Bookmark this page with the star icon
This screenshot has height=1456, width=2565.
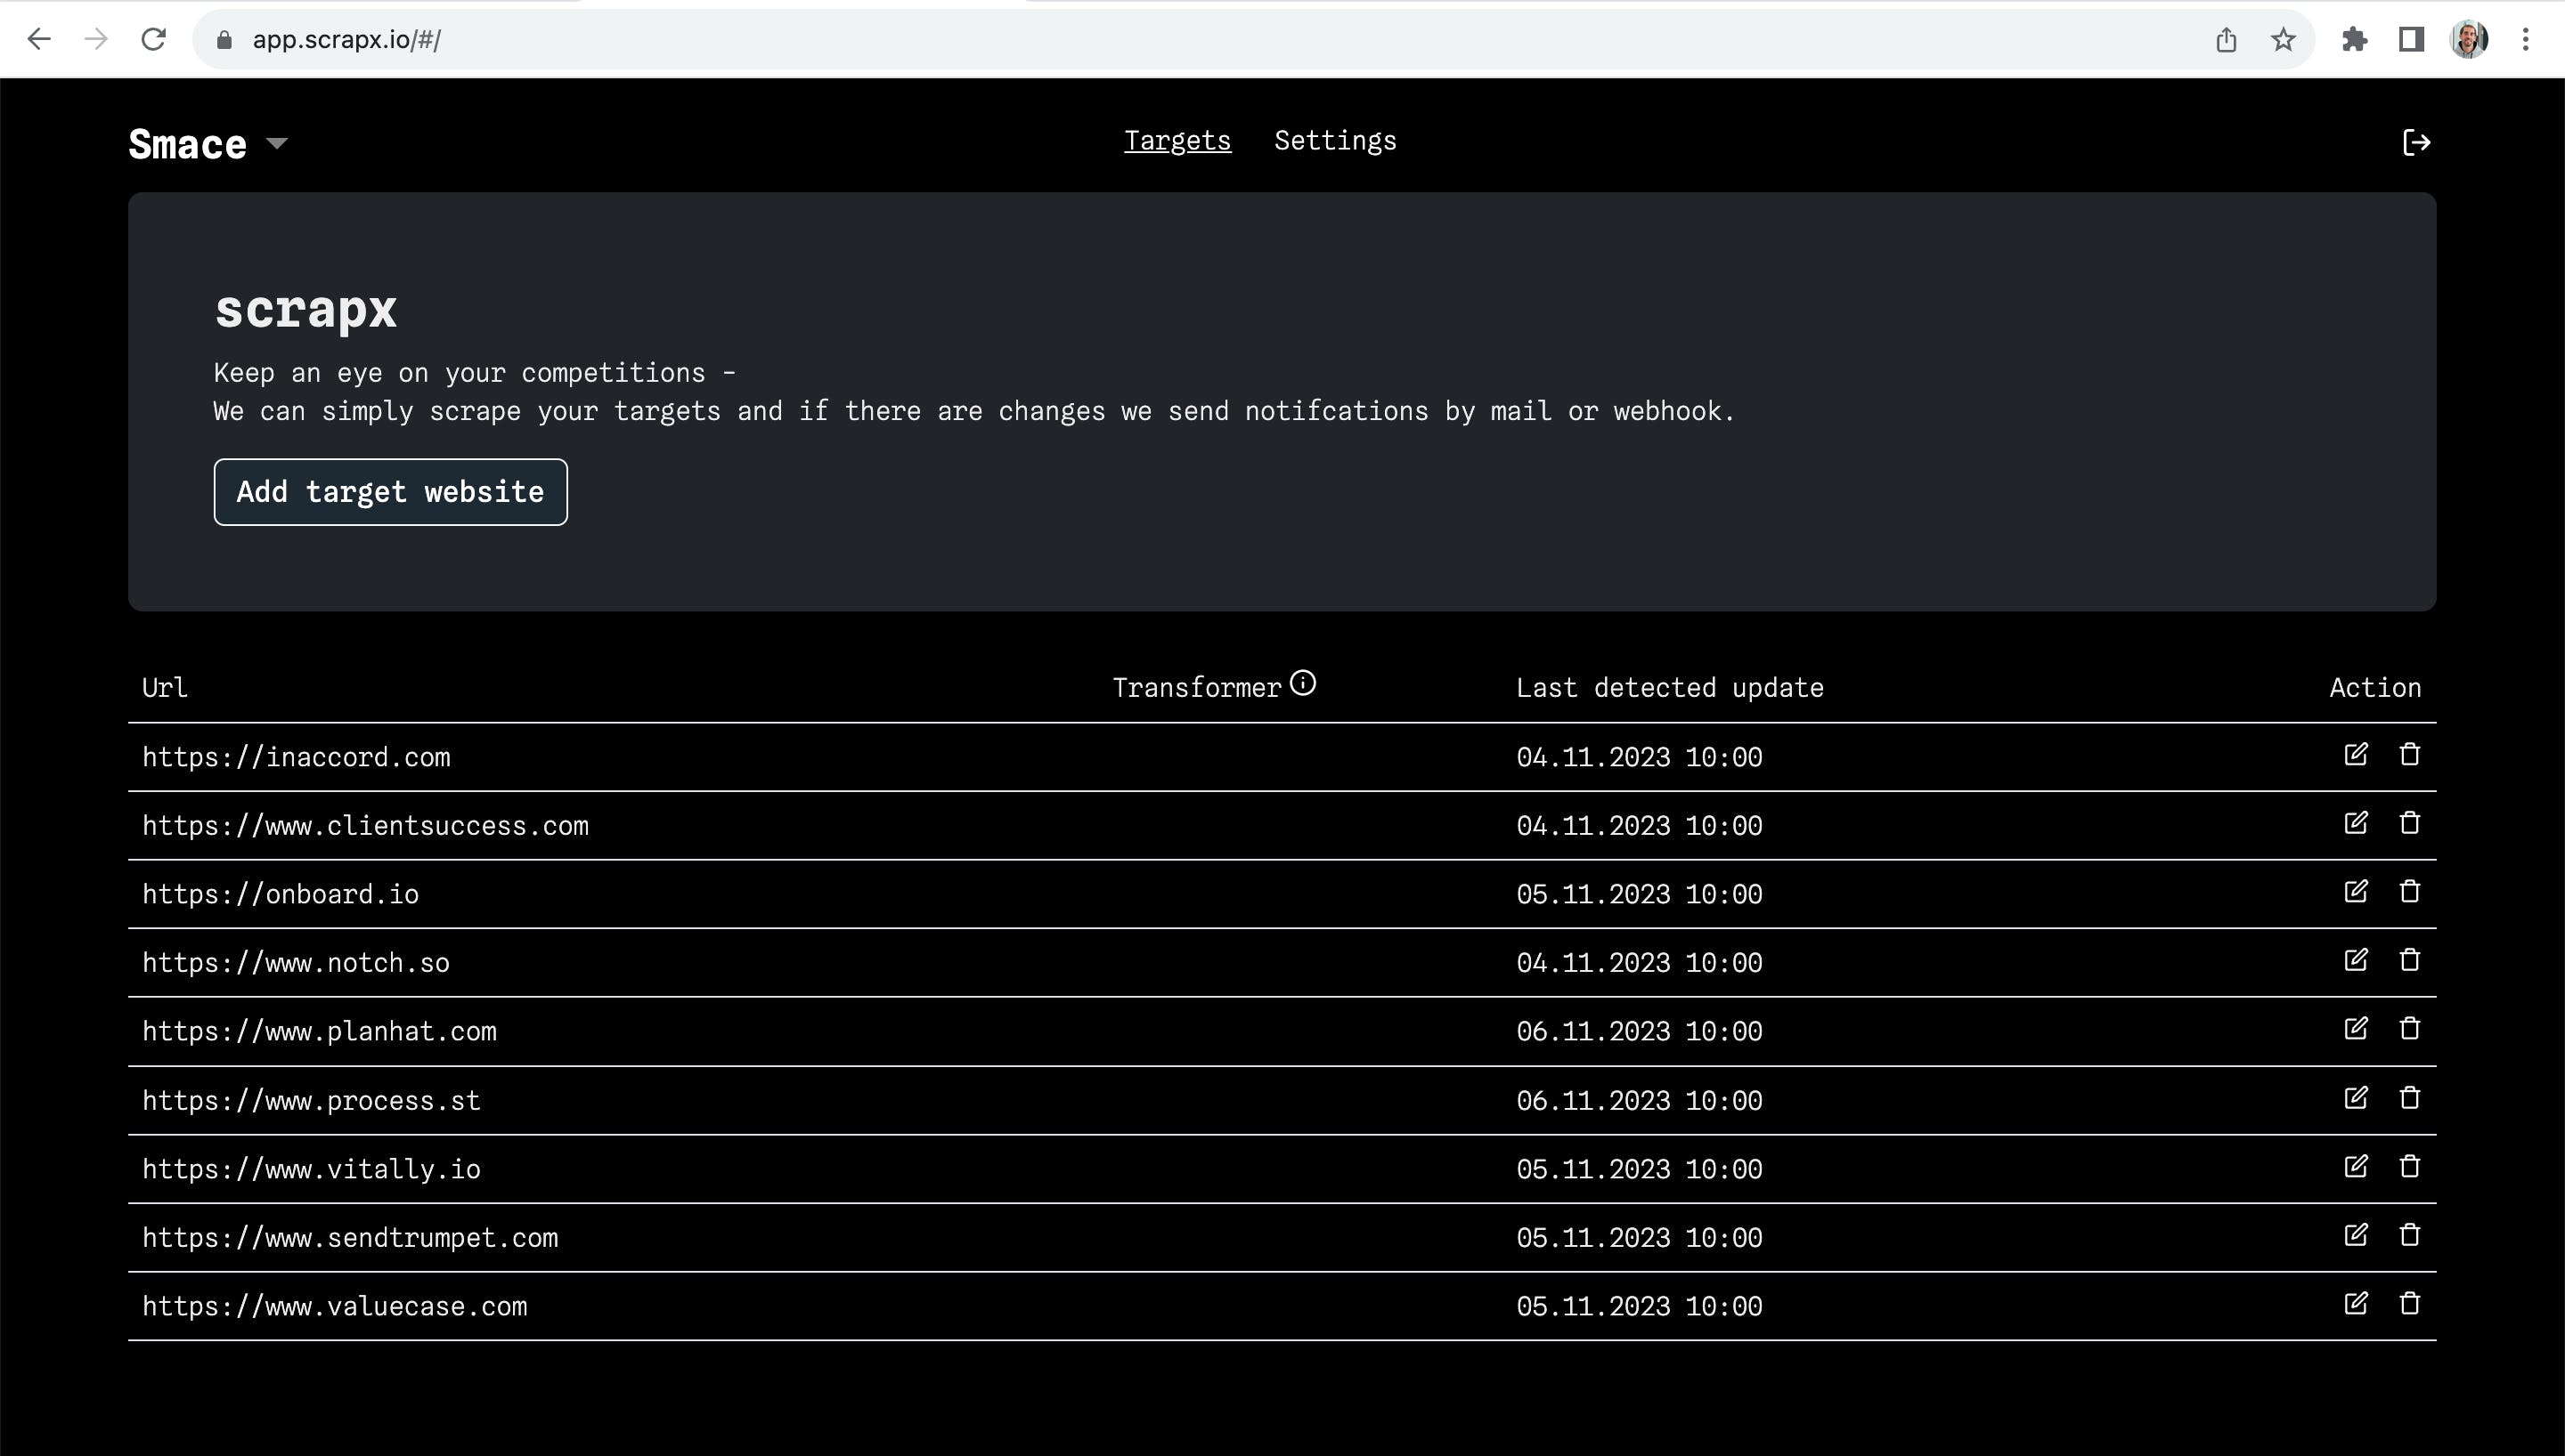click(2282, 40)
